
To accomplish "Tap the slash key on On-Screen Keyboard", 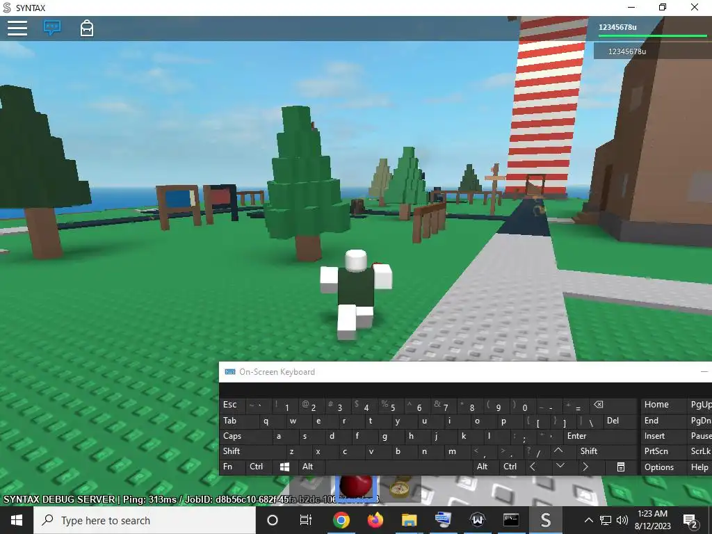I will (536, 452).
